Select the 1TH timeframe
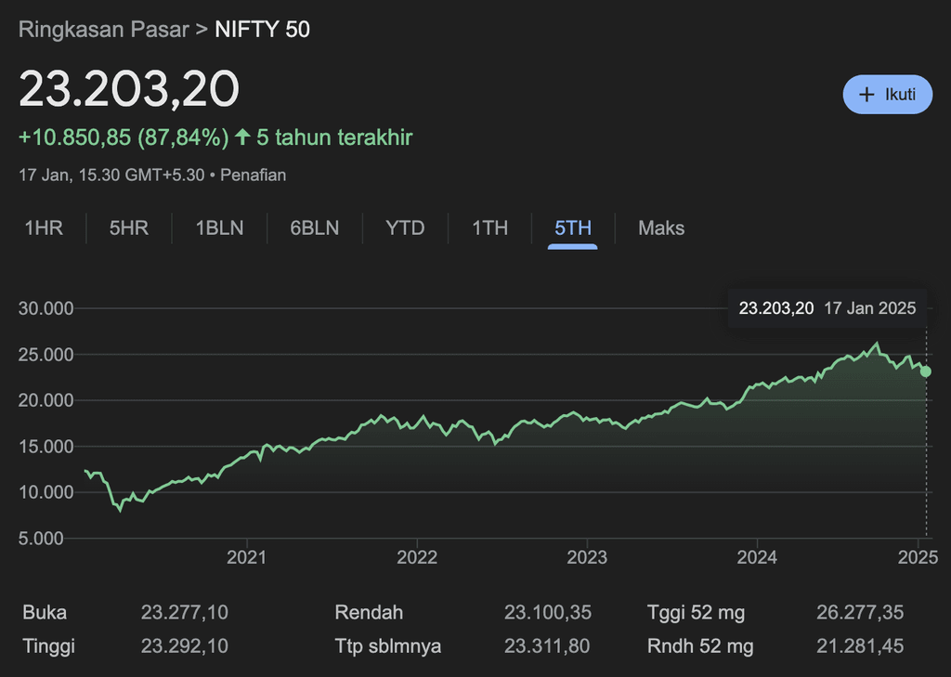Viewport: 951px width, 677px height. (x=489, y=228)
